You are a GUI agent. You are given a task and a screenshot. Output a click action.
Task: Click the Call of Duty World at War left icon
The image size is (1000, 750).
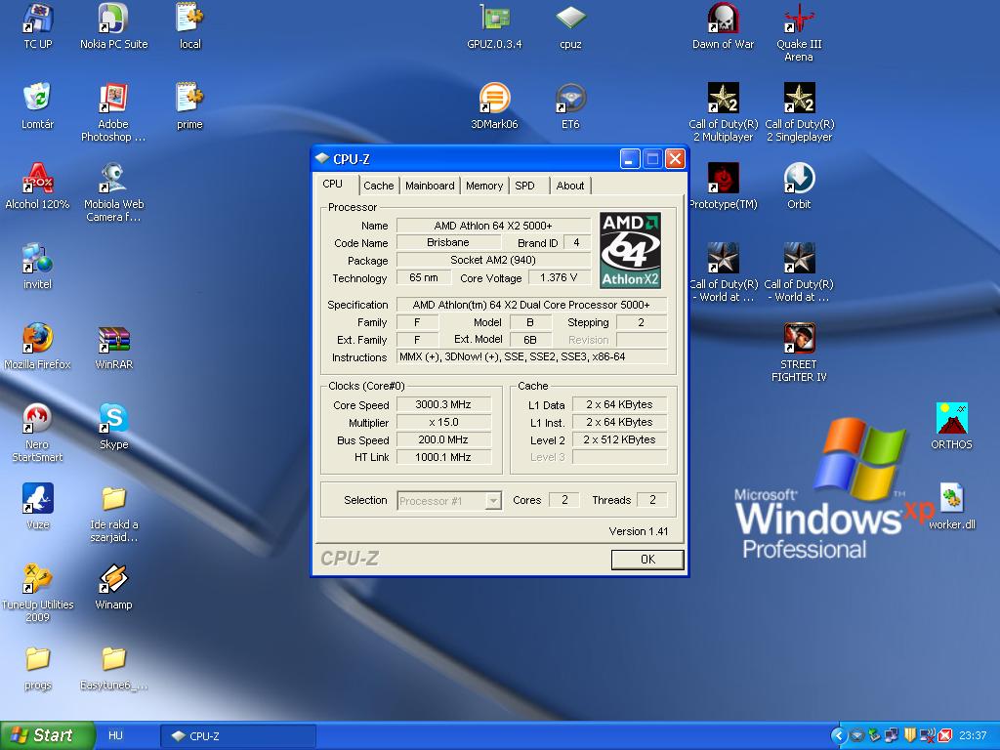tap(724, 273)
